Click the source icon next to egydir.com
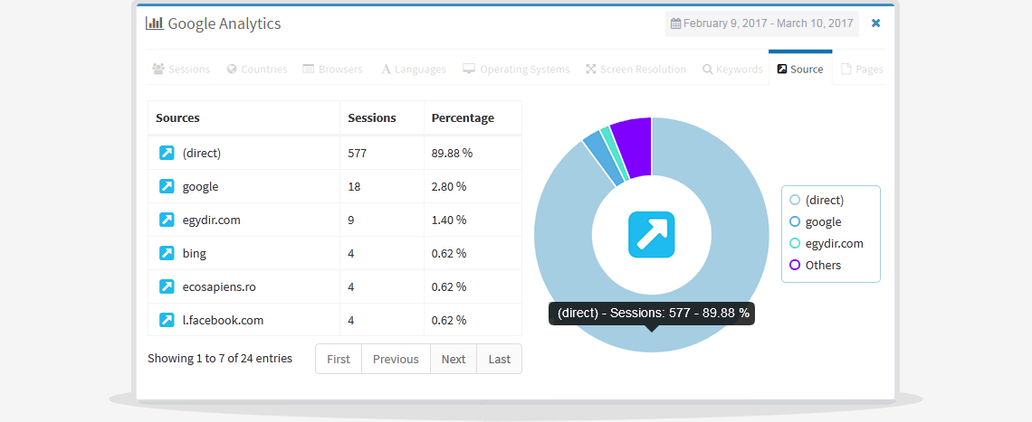 tap(167, 220)
